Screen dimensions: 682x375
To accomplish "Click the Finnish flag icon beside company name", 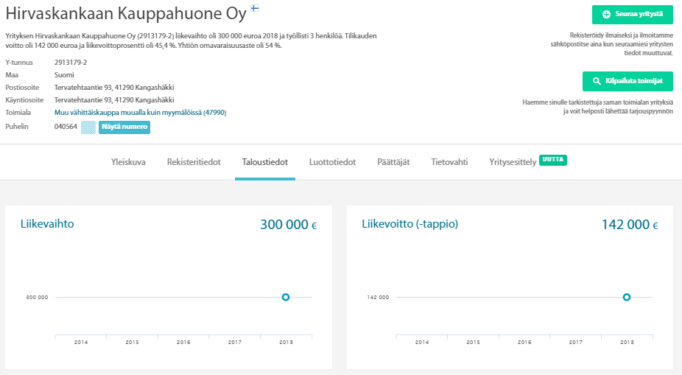I will (254, 8).
